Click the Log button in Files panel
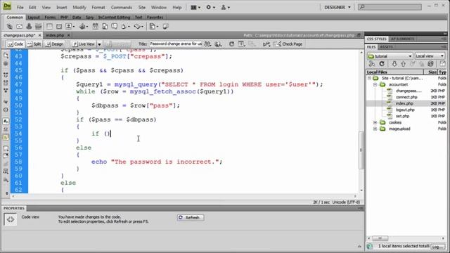 click(437, 247)
